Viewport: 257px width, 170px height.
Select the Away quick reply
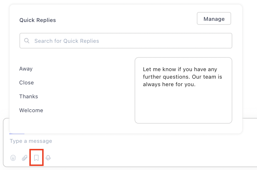tap(26, 69)
